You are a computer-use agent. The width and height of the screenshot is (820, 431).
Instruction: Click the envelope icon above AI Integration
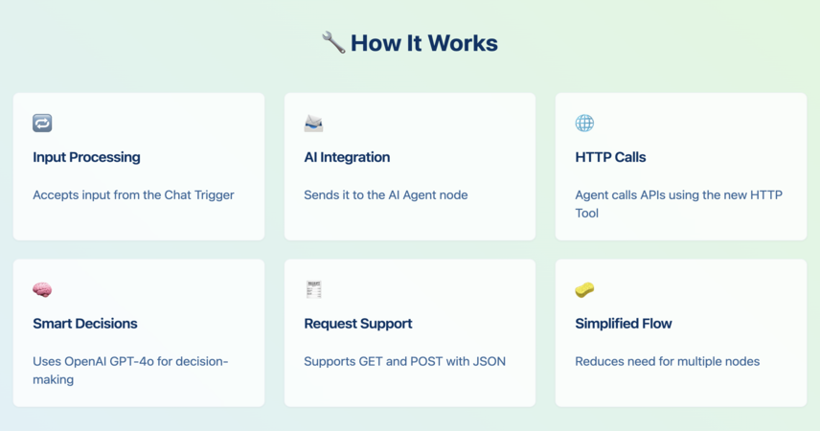click(314, 123)
